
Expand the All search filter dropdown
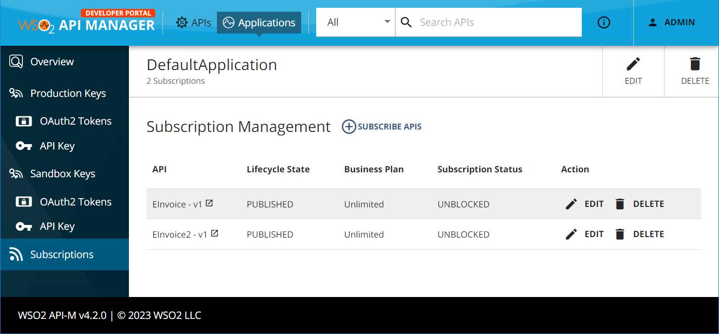click(x=356, y=22)
